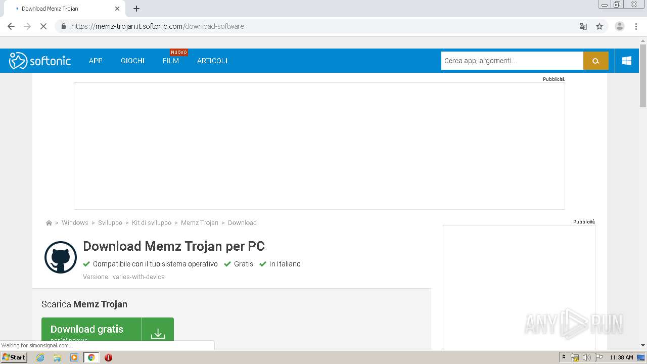Click the padlock site info icon
The image size is (647, 364).
63,26
